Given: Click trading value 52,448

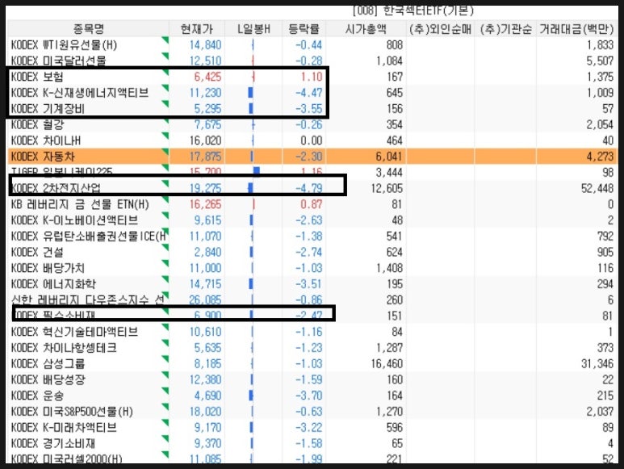Looking at the screenshot, I should pos(597,189).
